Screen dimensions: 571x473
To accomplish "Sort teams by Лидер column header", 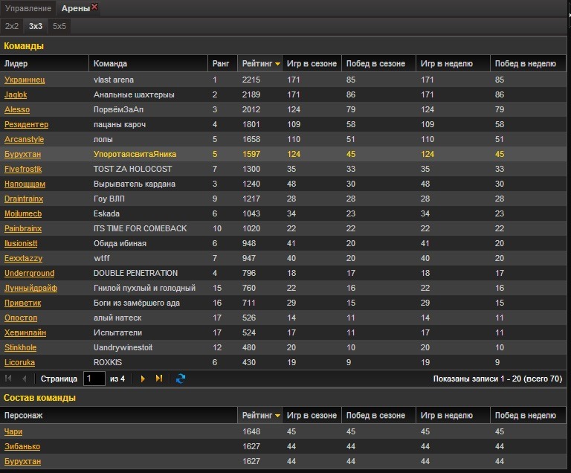I will pyautogui.click(x=45, y=63).
